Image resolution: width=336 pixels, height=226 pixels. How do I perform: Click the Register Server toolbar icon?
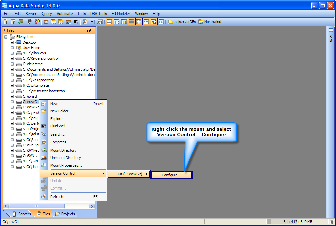[x=6, y=22]
